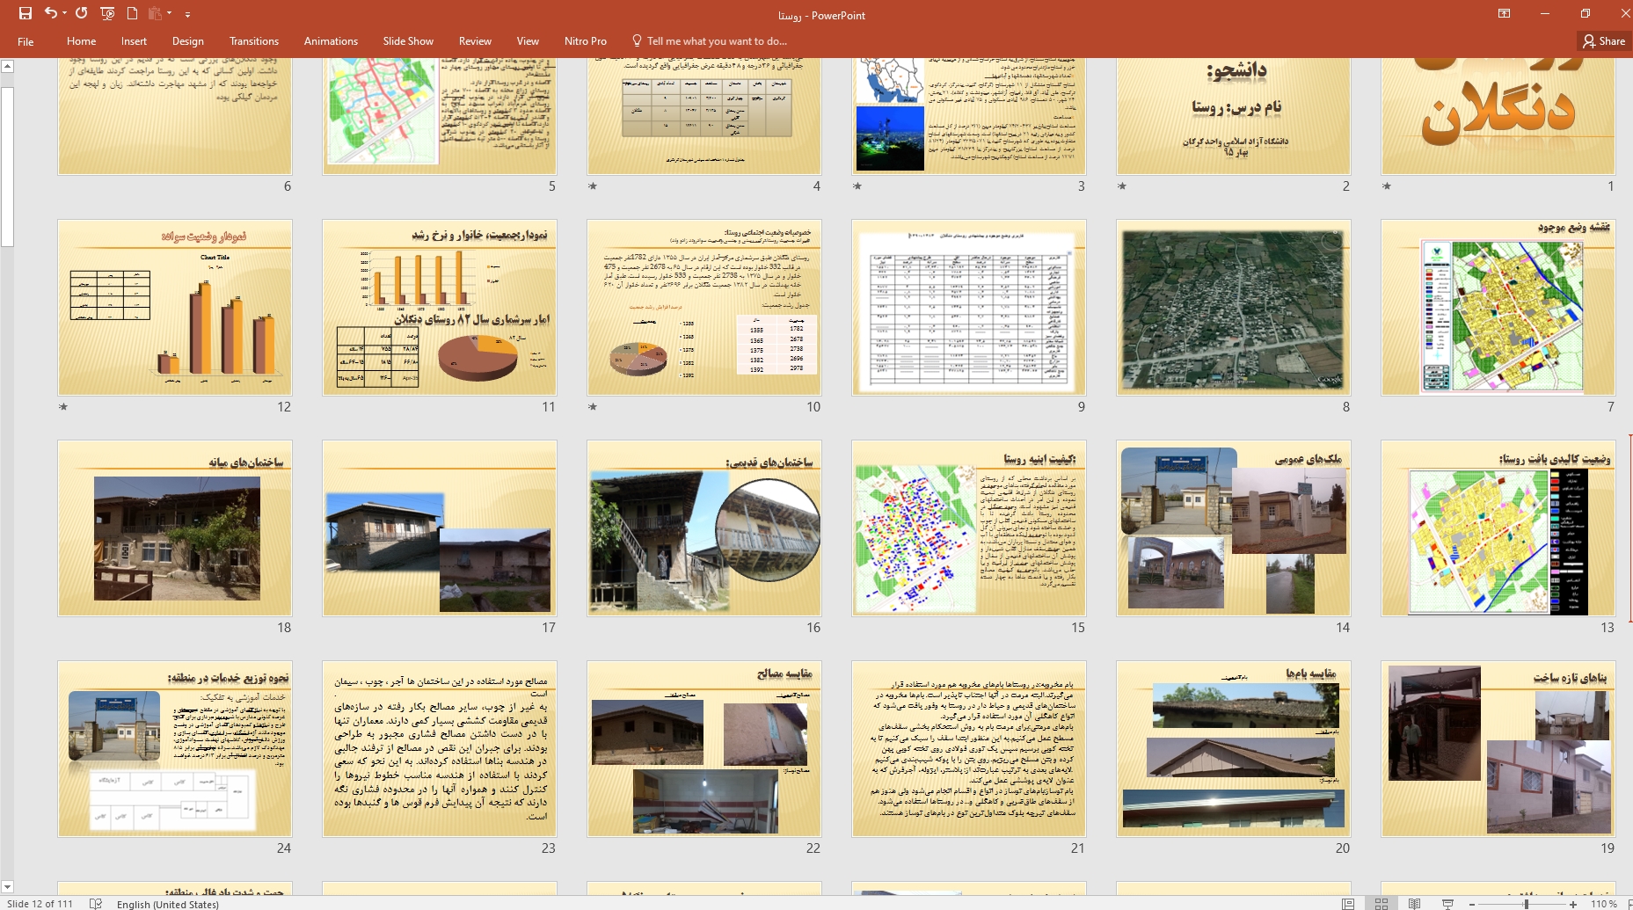Switch to the Nitro Pro tab

point(585,41)
